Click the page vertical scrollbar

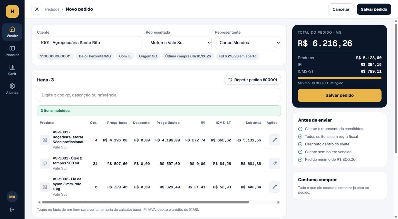396,88
